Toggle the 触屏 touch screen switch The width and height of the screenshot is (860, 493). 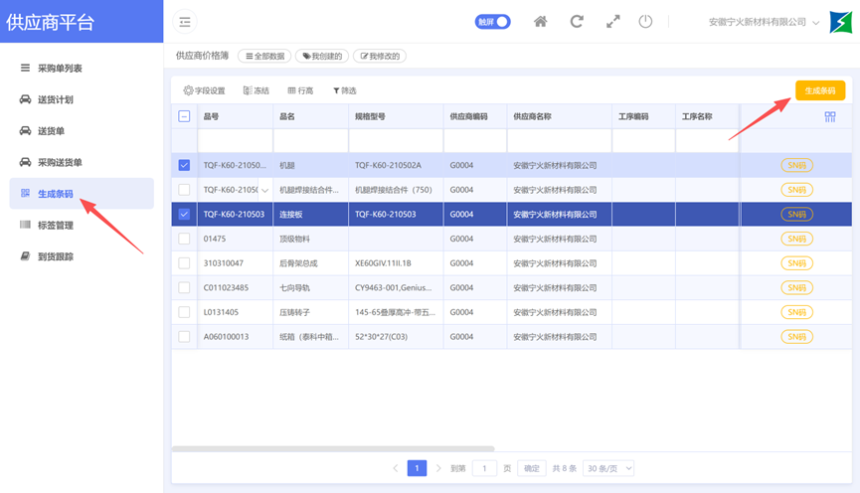click(x=493, y=22)
